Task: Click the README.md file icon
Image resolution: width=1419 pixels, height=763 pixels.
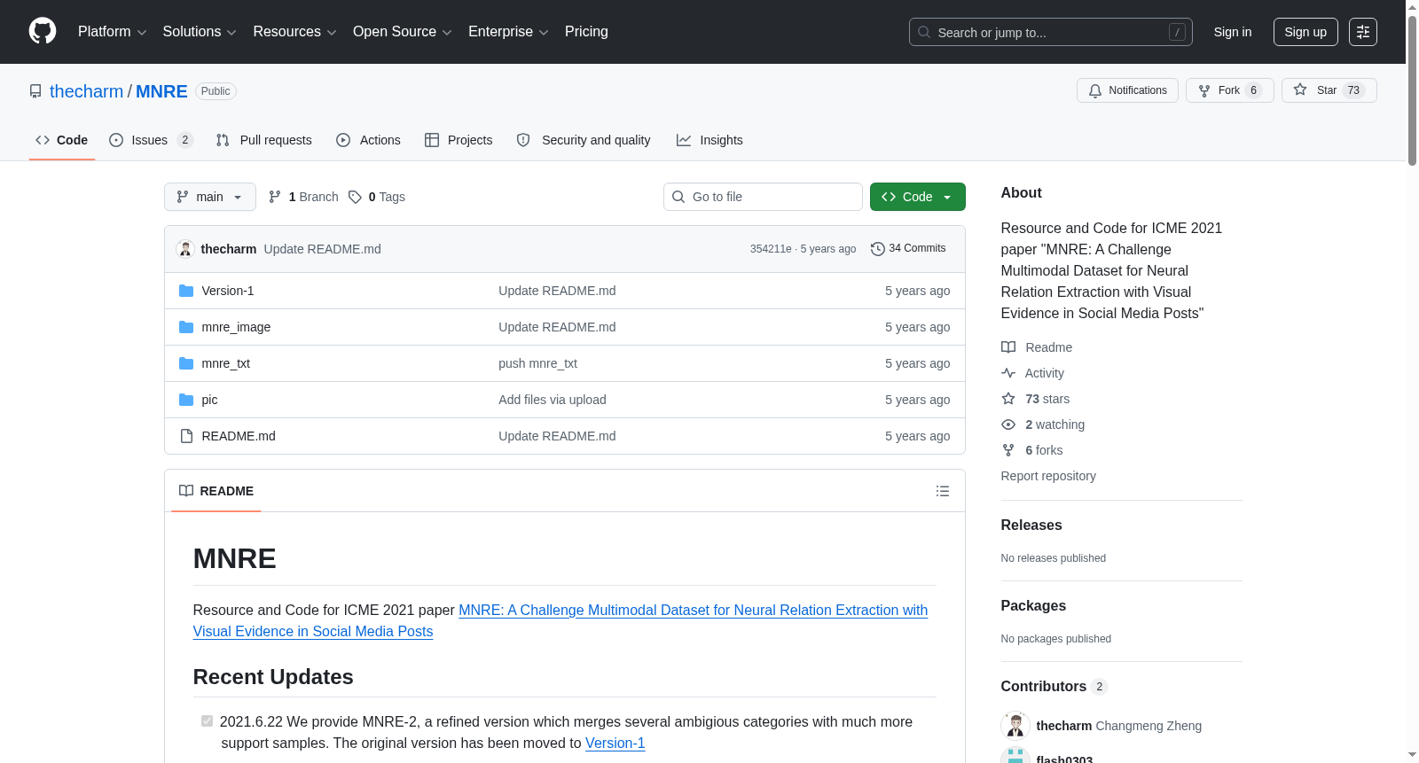Action: point(186,436)
